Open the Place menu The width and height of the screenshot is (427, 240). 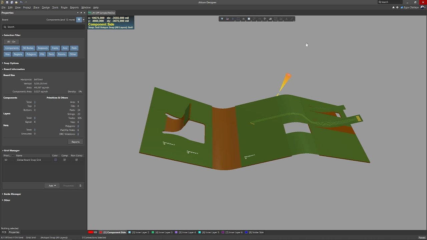point(36,7)
